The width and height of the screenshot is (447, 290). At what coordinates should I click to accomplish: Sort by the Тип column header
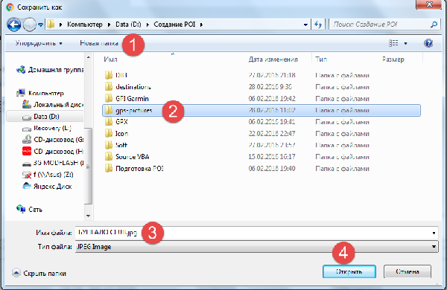point(321,59)
